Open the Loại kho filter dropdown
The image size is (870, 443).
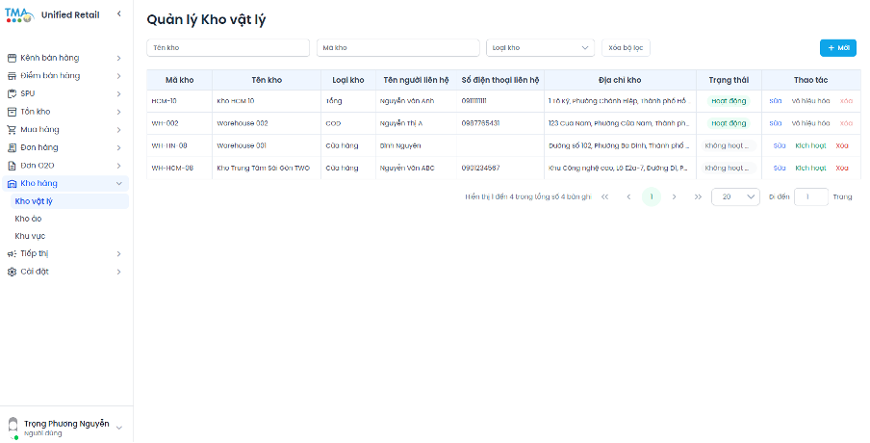540,47
